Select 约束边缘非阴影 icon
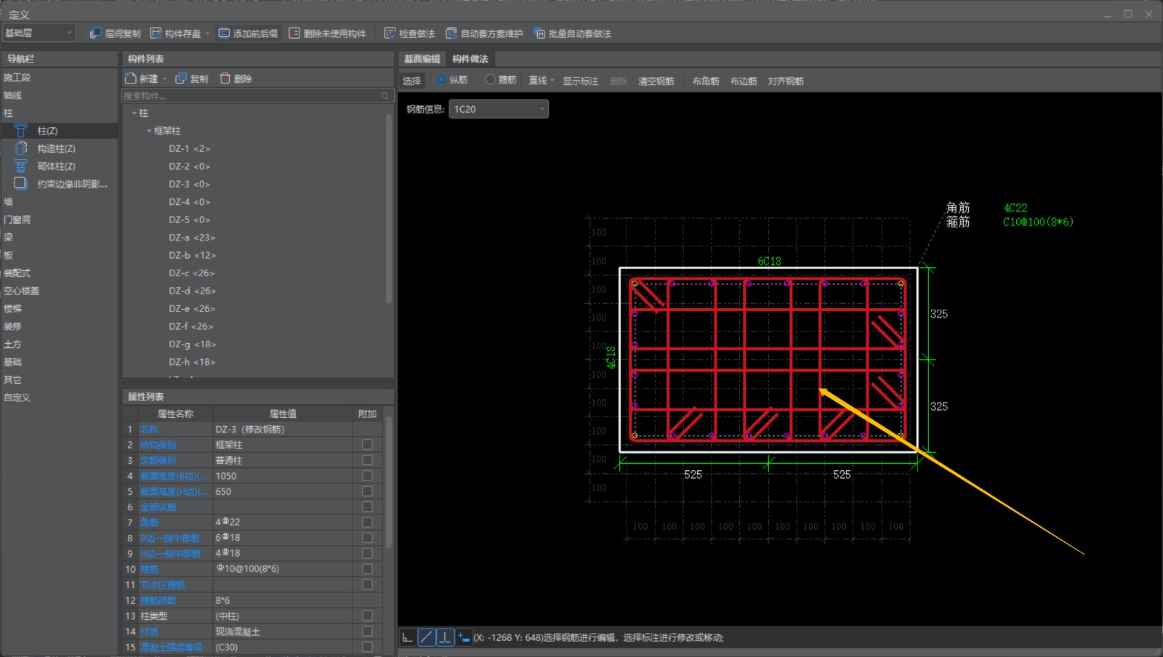The image size is (1163, 657). click(x=20, y=184)
